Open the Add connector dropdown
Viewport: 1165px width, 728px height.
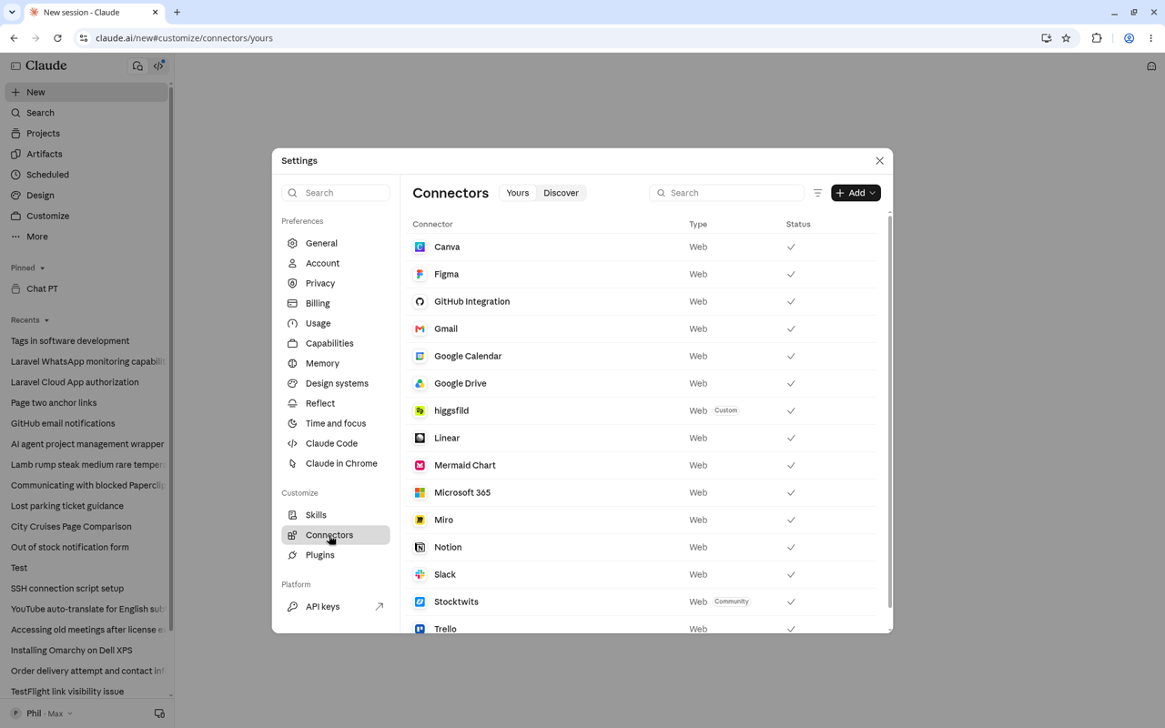pos(856,193)
